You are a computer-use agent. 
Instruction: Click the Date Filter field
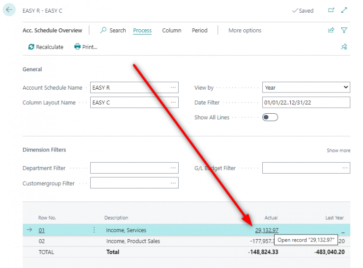(306, 102)
